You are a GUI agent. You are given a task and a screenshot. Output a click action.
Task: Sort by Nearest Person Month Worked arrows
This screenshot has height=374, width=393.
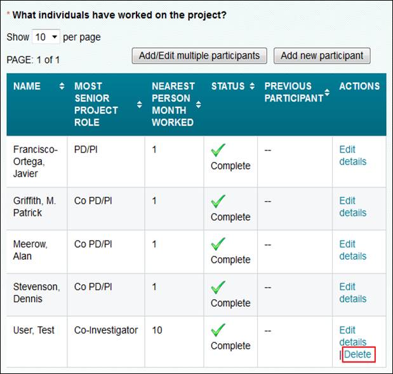click(x=198, y=104)
